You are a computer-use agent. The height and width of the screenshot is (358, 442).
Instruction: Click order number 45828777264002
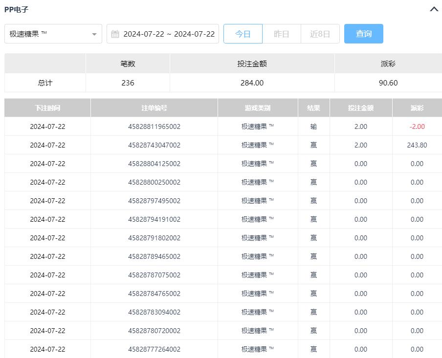pyautogui.click(x=154, y=349)
